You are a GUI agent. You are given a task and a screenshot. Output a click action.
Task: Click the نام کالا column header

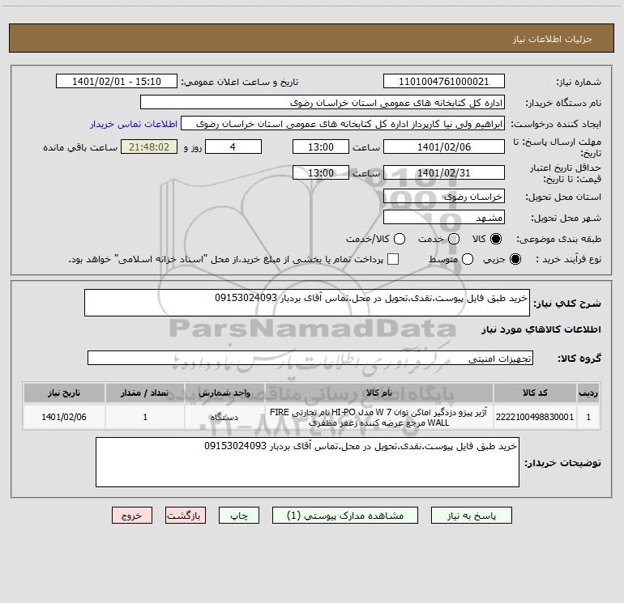coord(379,393)
